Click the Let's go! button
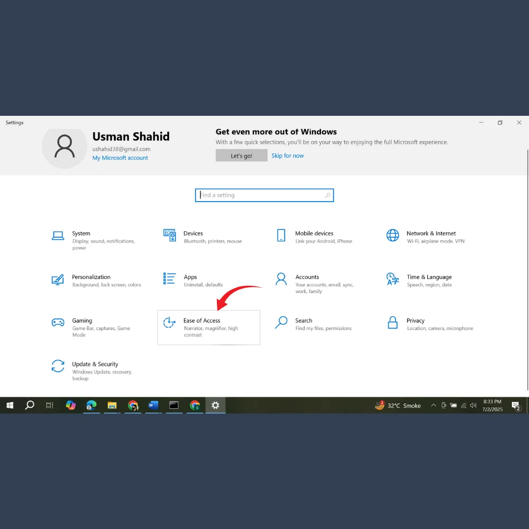The height and width of the screenshot is (529, 529). tap(242, 156)
